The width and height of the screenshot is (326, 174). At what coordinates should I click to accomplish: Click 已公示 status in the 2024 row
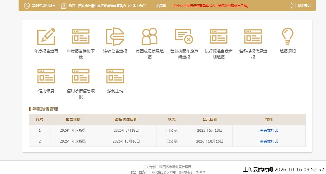172,130
